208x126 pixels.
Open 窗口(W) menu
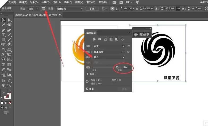(91, 2)
